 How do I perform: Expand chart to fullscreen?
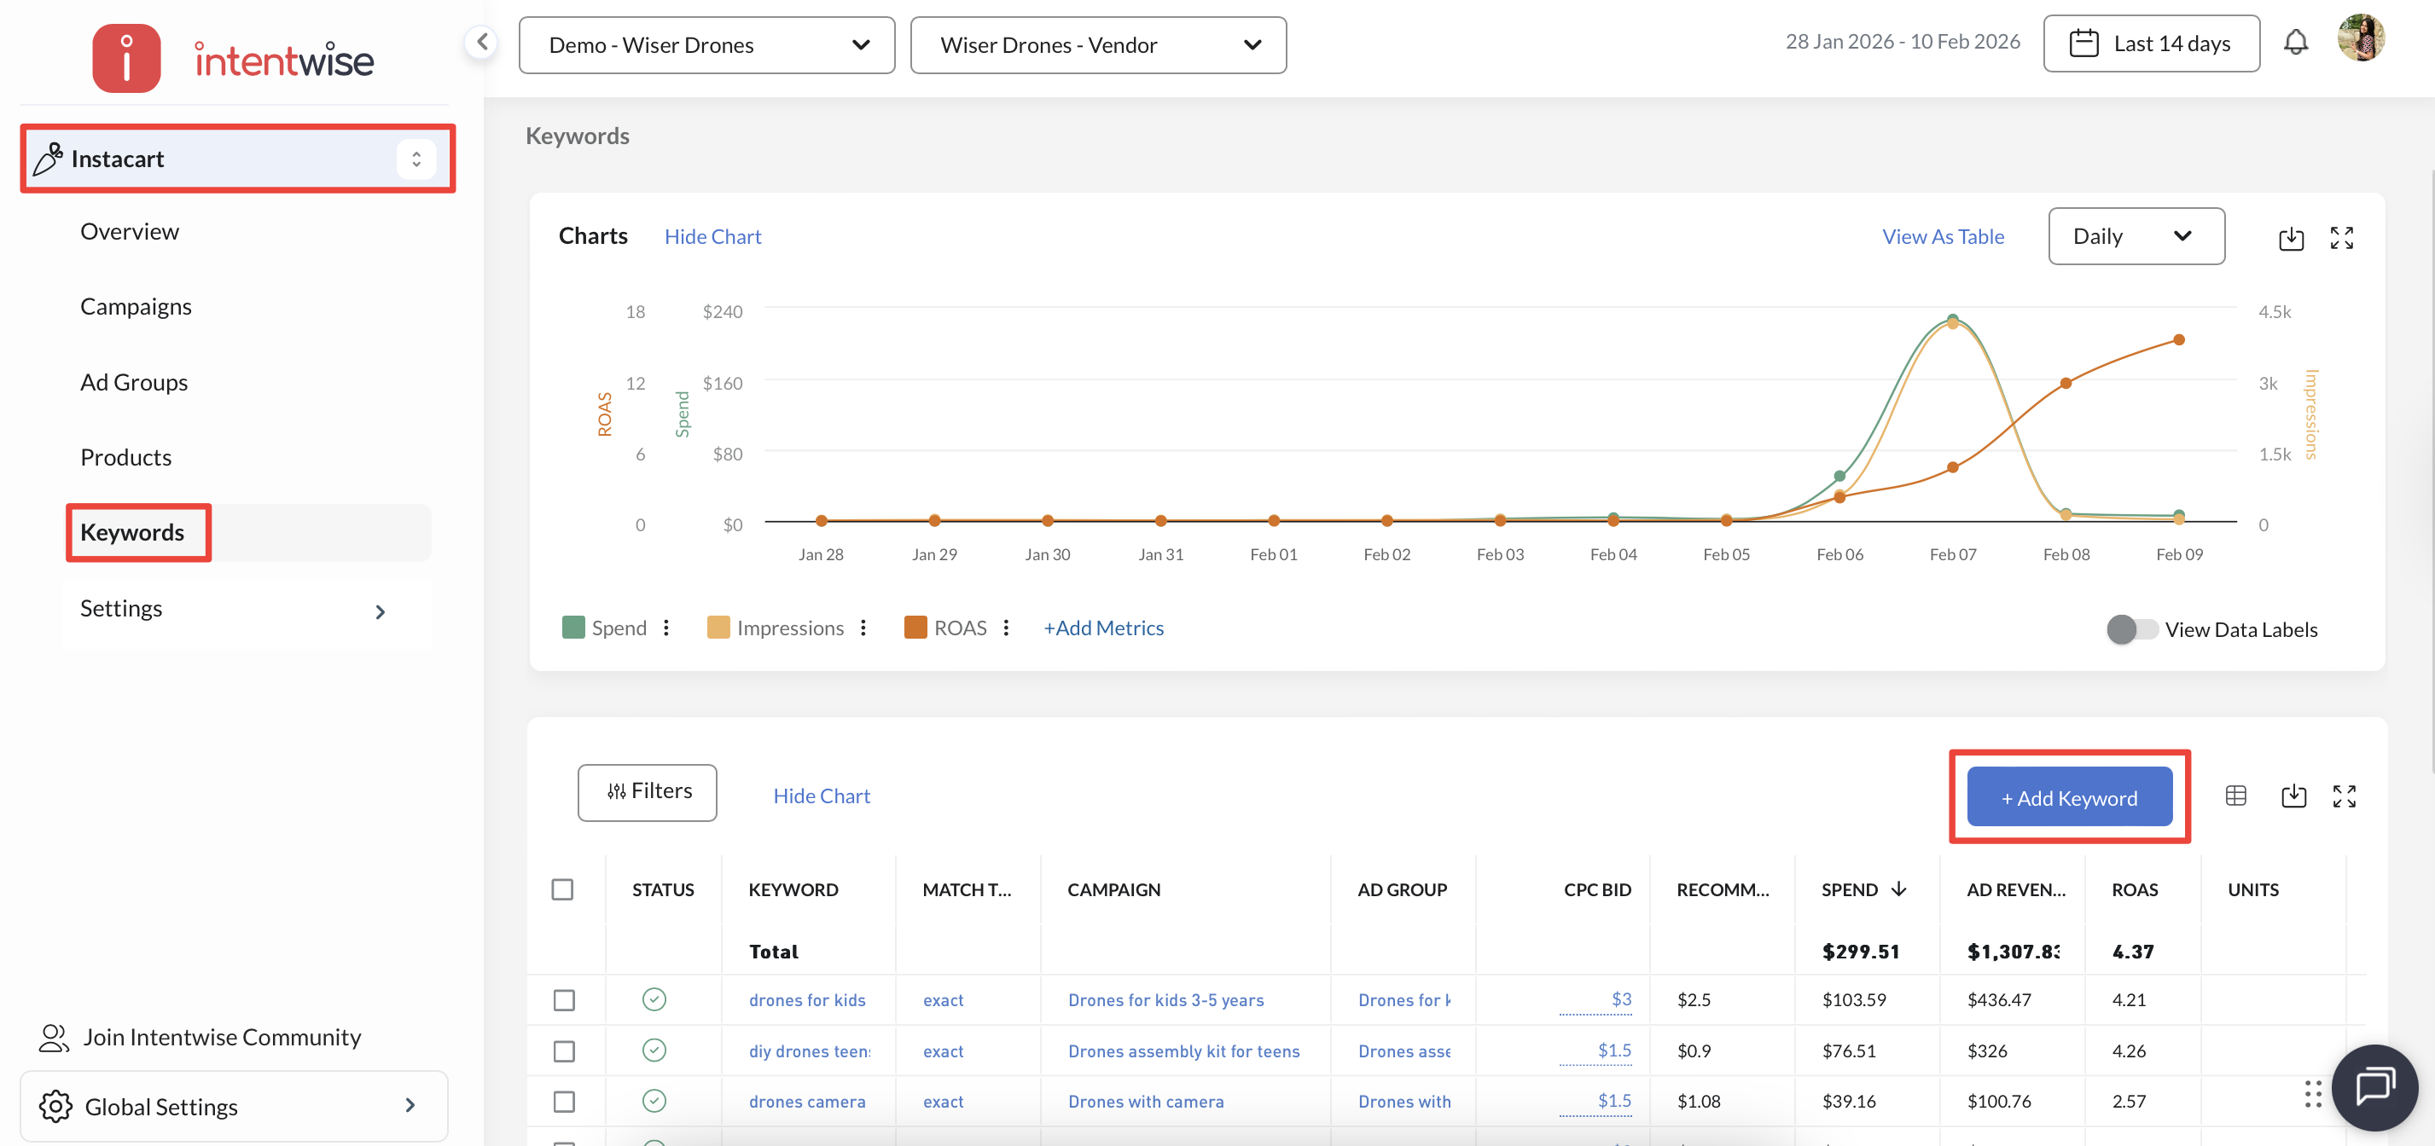(2341, 238)
